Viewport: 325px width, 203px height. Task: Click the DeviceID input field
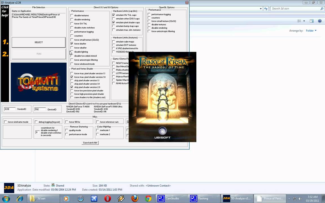(x=40, y=109)
